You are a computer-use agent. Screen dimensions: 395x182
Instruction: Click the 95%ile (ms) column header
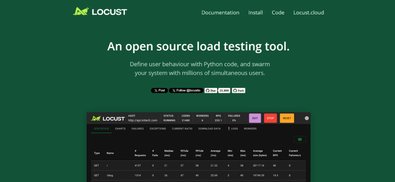(x=184, y=153)
